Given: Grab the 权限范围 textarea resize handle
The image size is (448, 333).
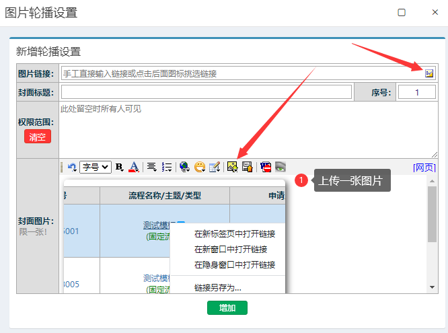Looking at the screenshot, I should [x=435, y=155].
